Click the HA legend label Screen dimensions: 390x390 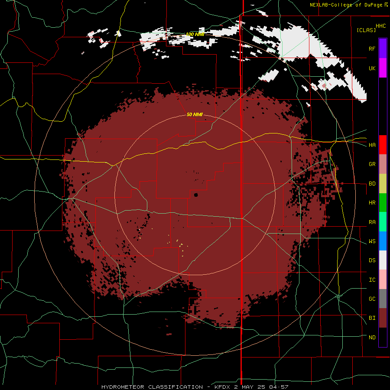(372, 145)
